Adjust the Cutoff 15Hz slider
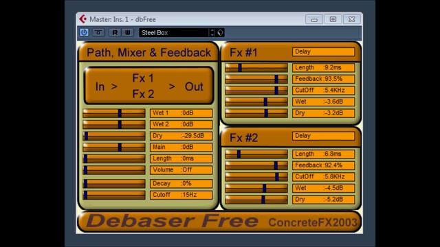This screenshot has height=247, width=440. 114,195
